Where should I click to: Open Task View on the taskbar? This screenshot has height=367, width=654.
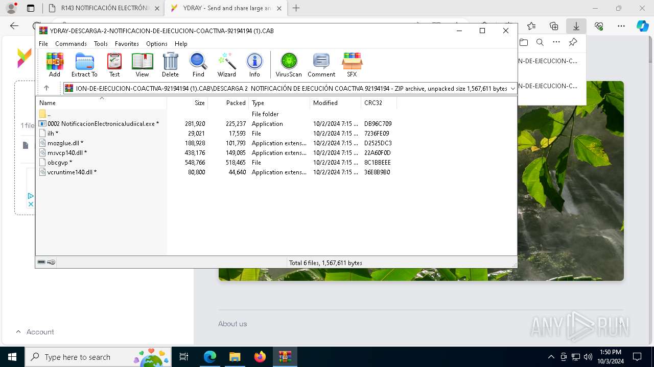(x=184, y=357)
